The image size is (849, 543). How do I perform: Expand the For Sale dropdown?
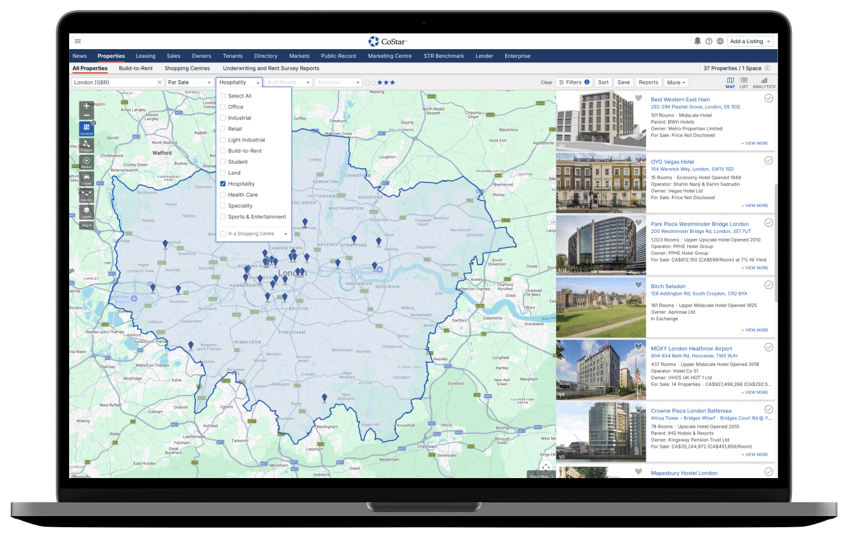(x=189, y=83)
